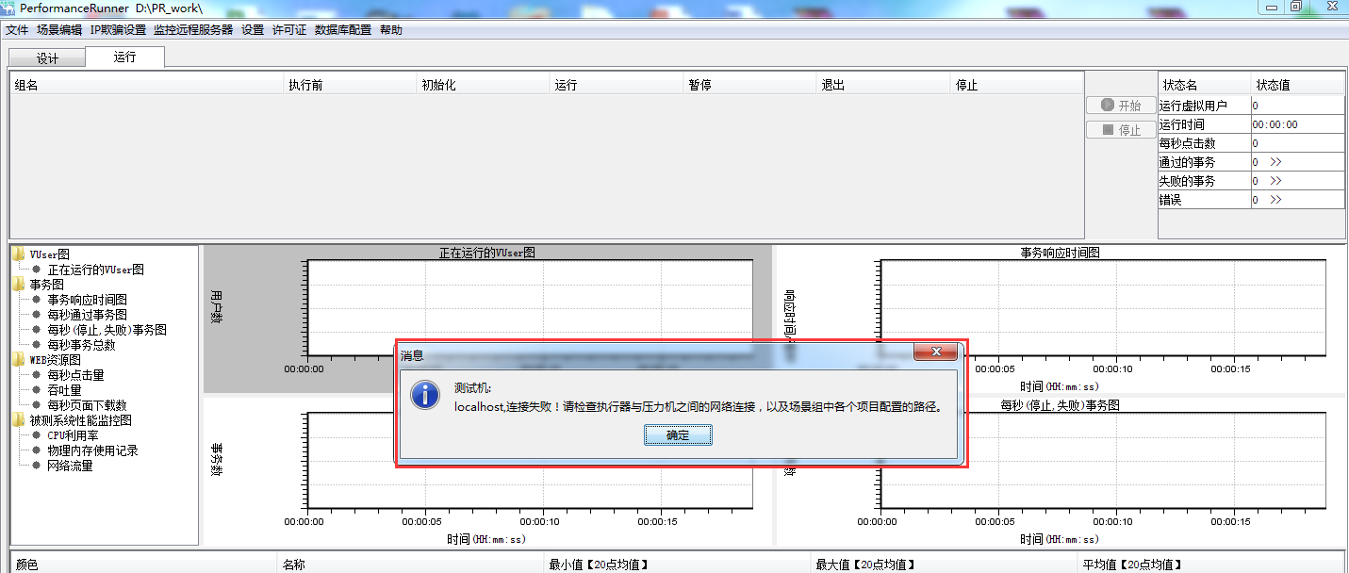The image size is (1349, 573).
Task: Switch to the 设计 tab
Action: pyautogui.click(x=47, y=58)
